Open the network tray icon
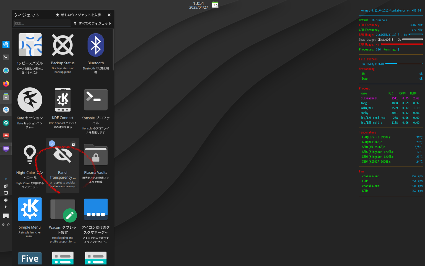 6,193
